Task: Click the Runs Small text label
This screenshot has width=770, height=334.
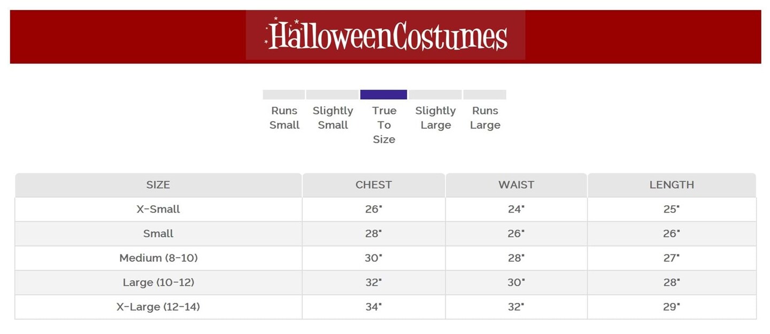Action: click(284, 118)
